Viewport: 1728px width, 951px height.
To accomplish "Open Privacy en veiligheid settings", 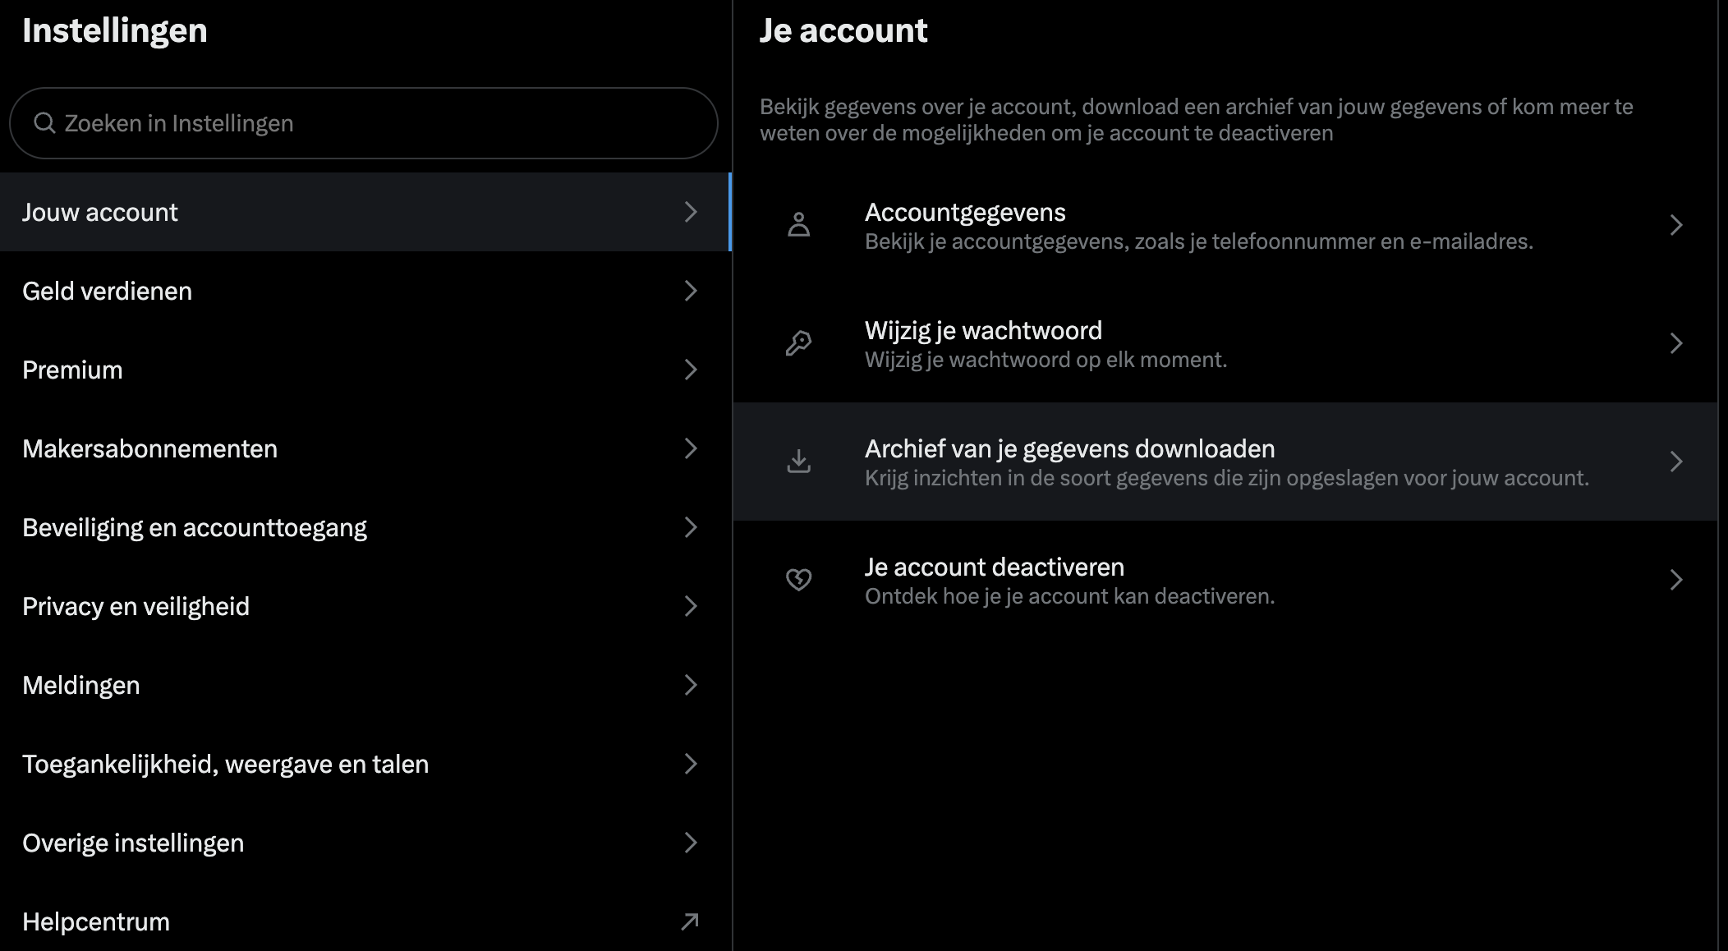I will coord(136,606).
